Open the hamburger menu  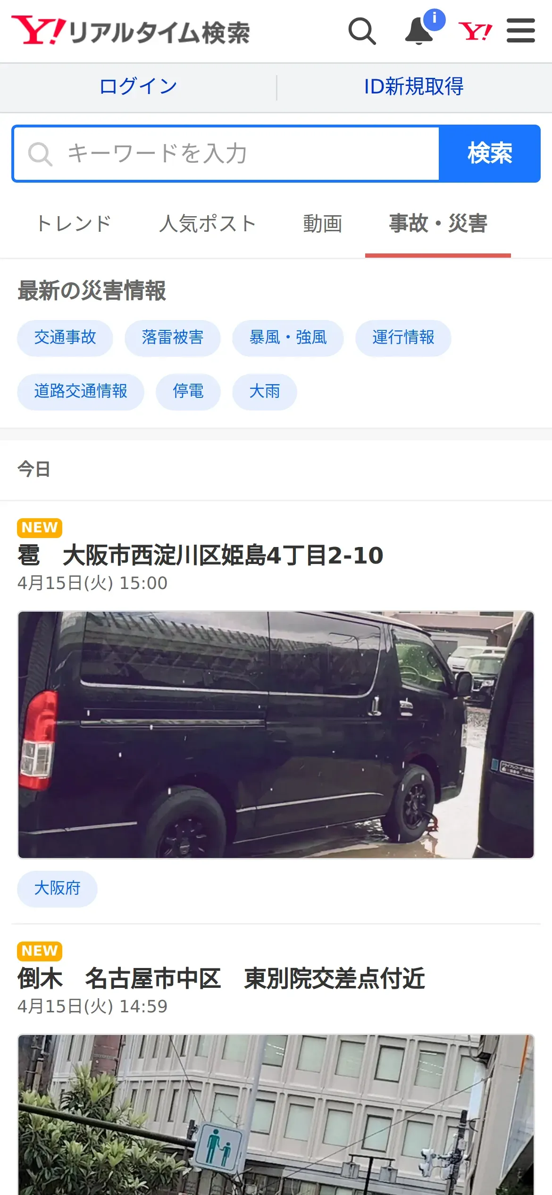click(x=520, y=31)
